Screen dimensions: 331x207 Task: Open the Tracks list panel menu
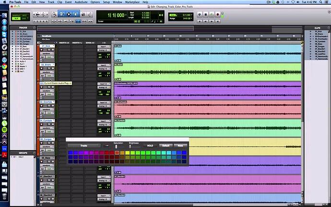(34, 28)
